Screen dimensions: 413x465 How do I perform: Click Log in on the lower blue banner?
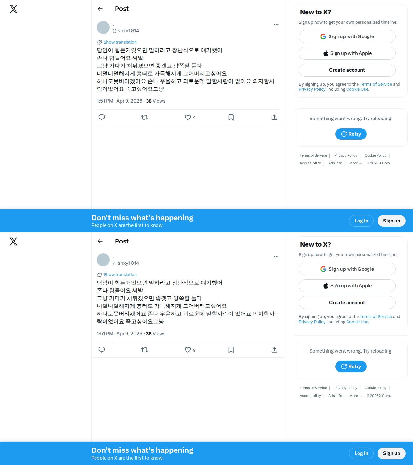(361, 453)
